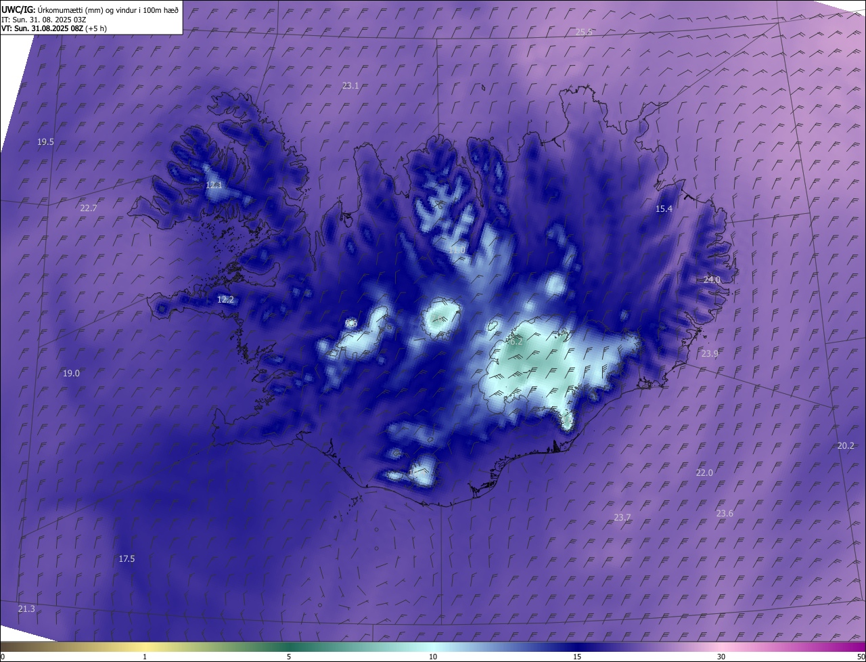866x662 pixels.
Task: Click the title 'Úrkomumætti (mm) og vindur i 100m hæð'
Action: [108, 9]
